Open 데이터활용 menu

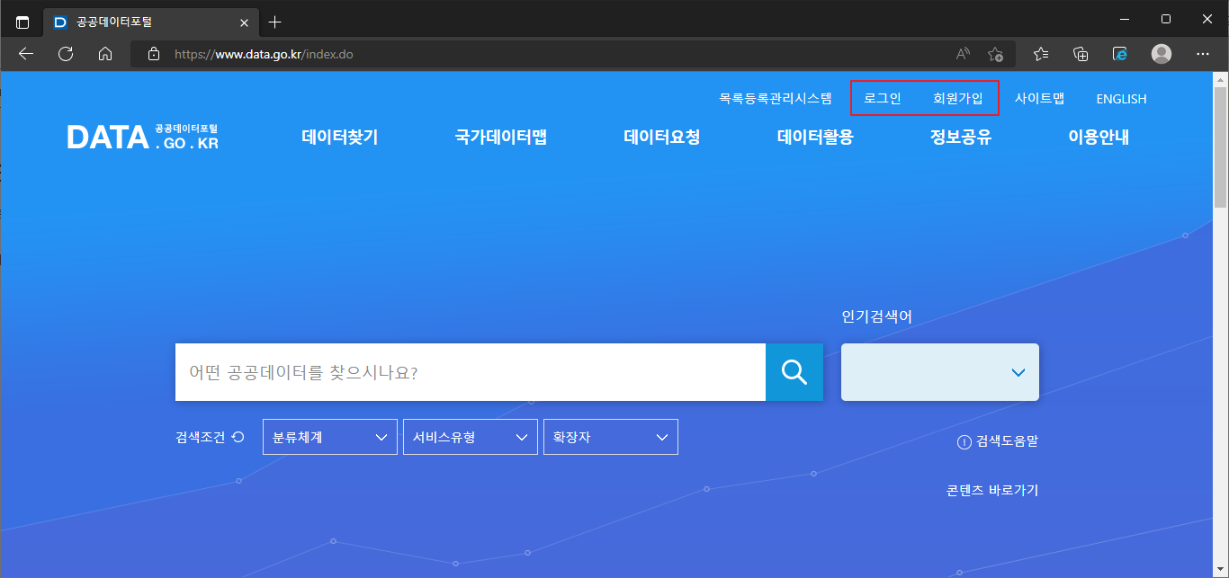[x=815, y=137]
